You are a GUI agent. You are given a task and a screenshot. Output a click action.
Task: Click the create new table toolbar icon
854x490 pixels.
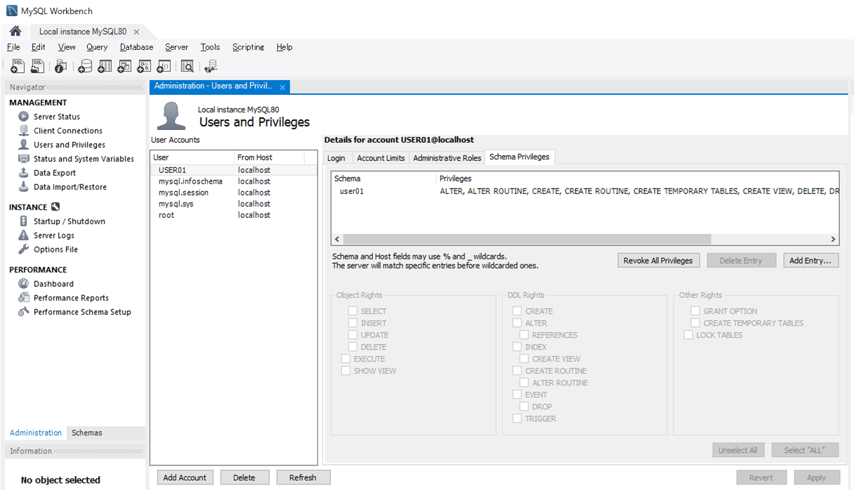click(105, 66)
